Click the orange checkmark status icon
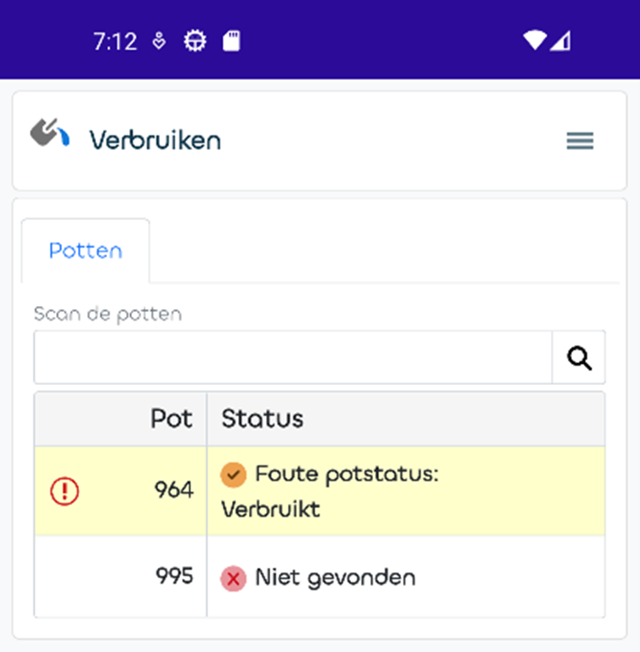Screen dimensions: 640x652 [233, 474]
